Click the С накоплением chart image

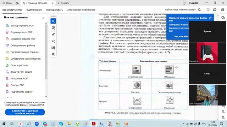[x=136, y=69]
